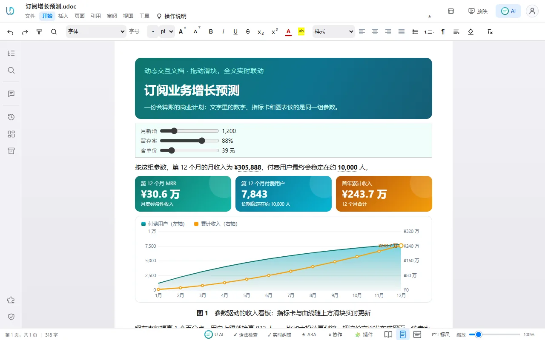Expand the 字号 size dropdown arrow

(153, 31)
